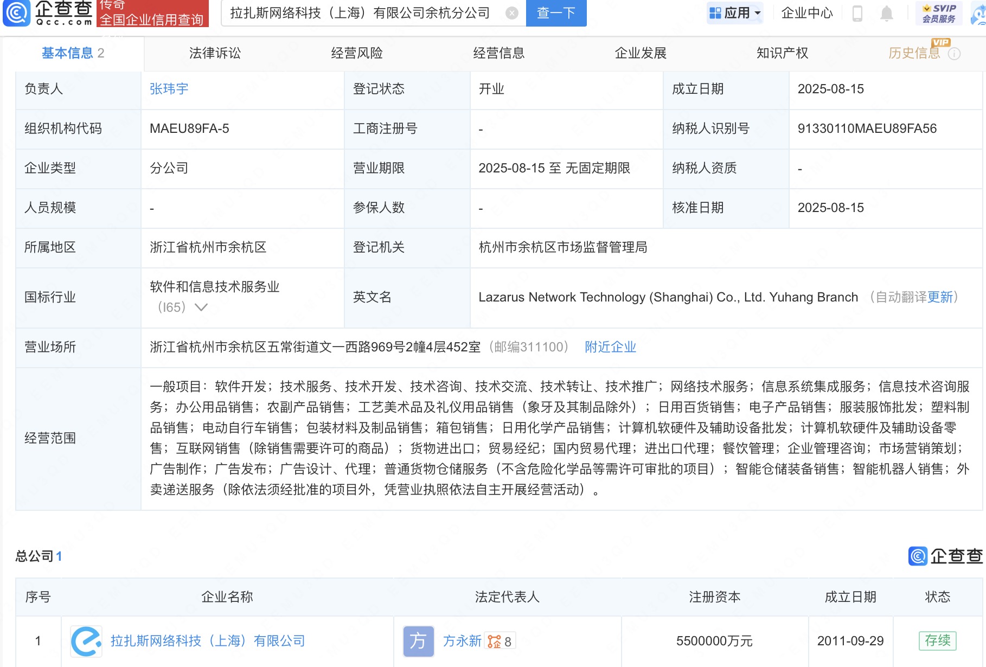Click the 企业名称 column header
This screenshot has height=667, width=986.
pyautogui.click(x=227, y=597)
